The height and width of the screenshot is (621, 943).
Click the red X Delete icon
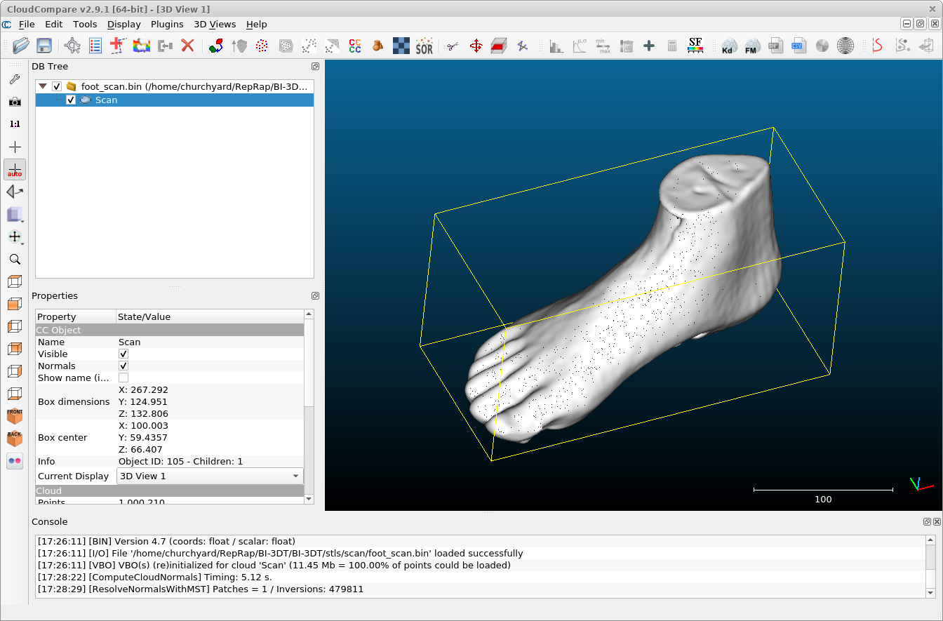point(187,46)
